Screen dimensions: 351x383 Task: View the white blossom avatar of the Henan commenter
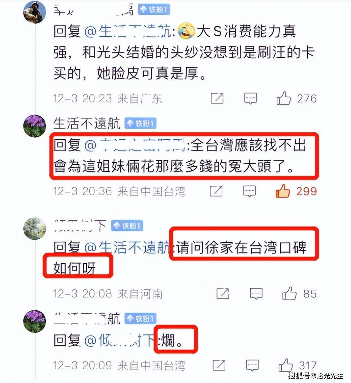pos(35,229)
